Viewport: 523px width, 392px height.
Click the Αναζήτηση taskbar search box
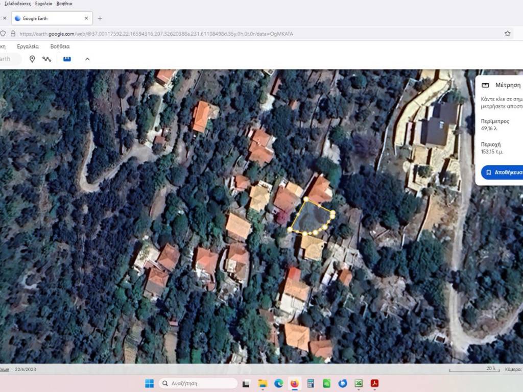(198, 383)
